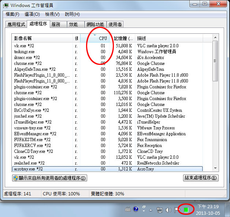This screenshot has width=230, height=217.
Task: Select vmware-tray.exe *32 process
Action: 107,128
